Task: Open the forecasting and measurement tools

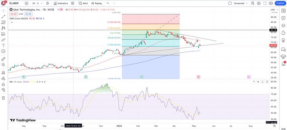Action: tap(3, 34)
